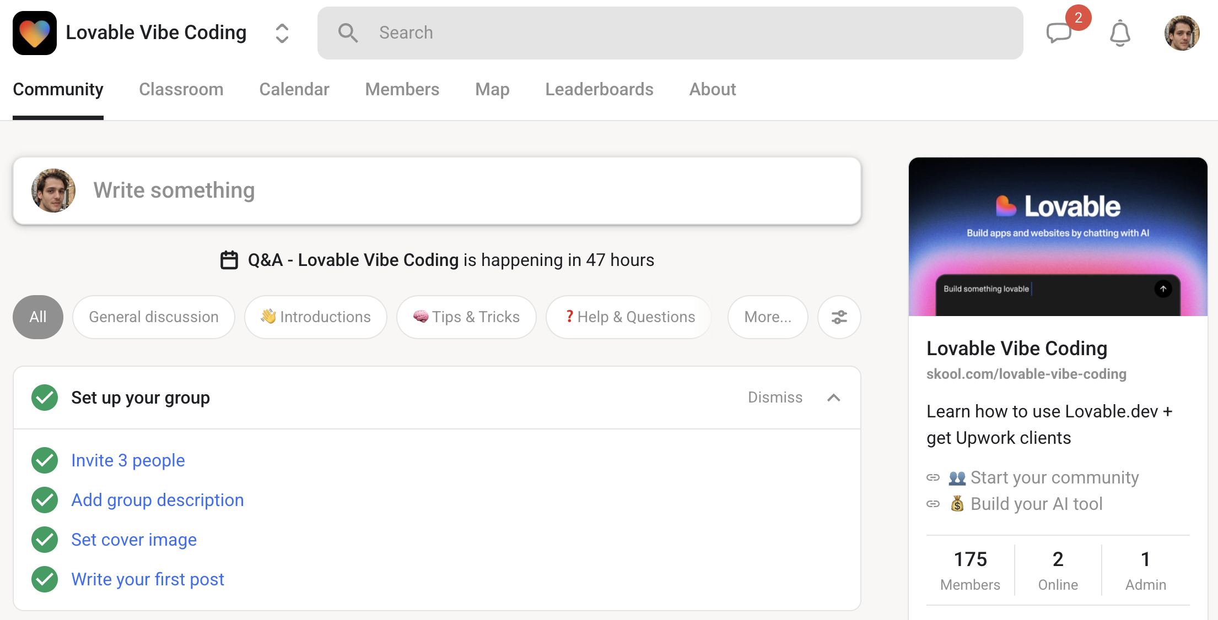View the Leaderboards tab
Viewport: 1218px width, 620px height.
tap(599, 89)
